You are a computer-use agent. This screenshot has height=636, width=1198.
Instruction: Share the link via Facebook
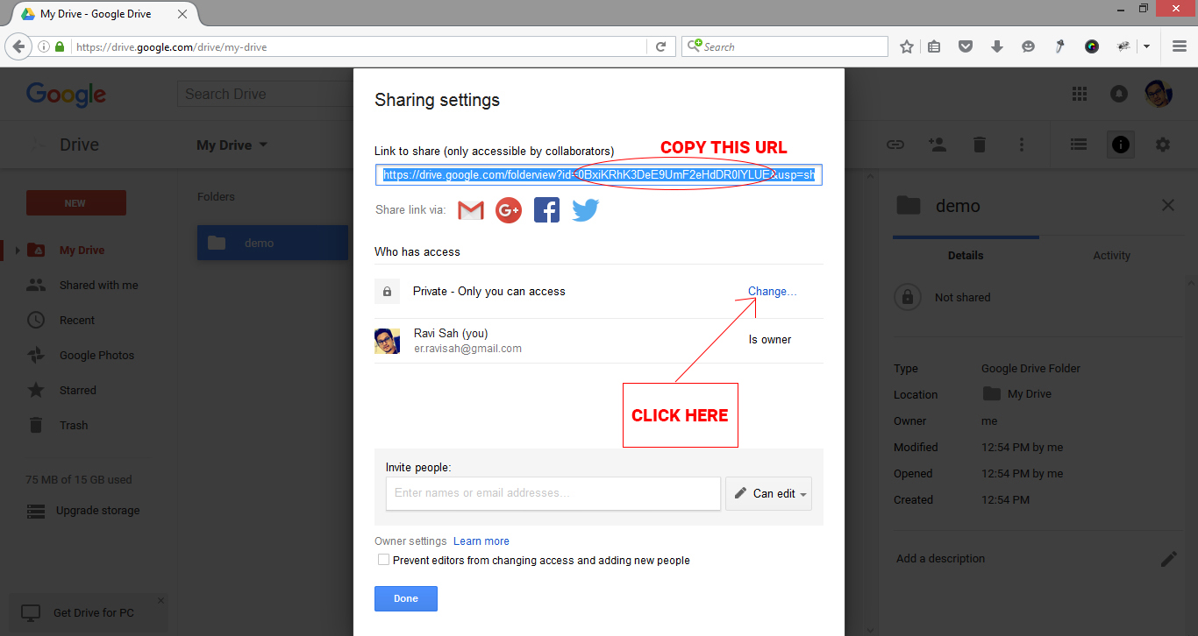coord(546,209)
